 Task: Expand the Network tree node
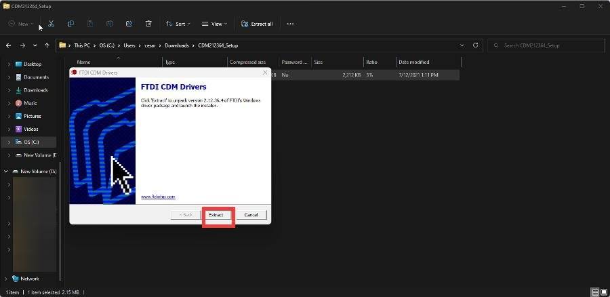6,279
